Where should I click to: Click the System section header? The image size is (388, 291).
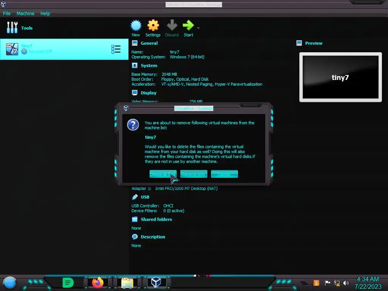click(149, 66)
